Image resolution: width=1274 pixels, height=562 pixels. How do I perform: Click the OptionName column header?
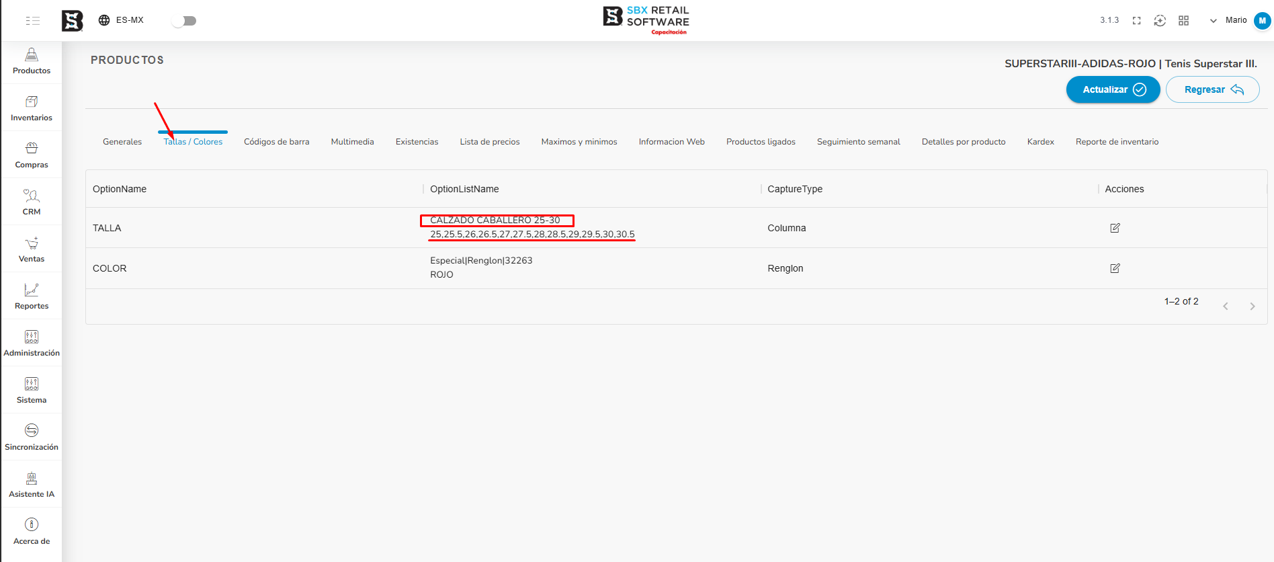point(120,189)
